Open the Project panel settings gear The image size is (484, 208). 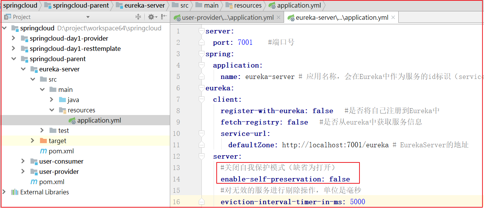click(x=151, y=17)
